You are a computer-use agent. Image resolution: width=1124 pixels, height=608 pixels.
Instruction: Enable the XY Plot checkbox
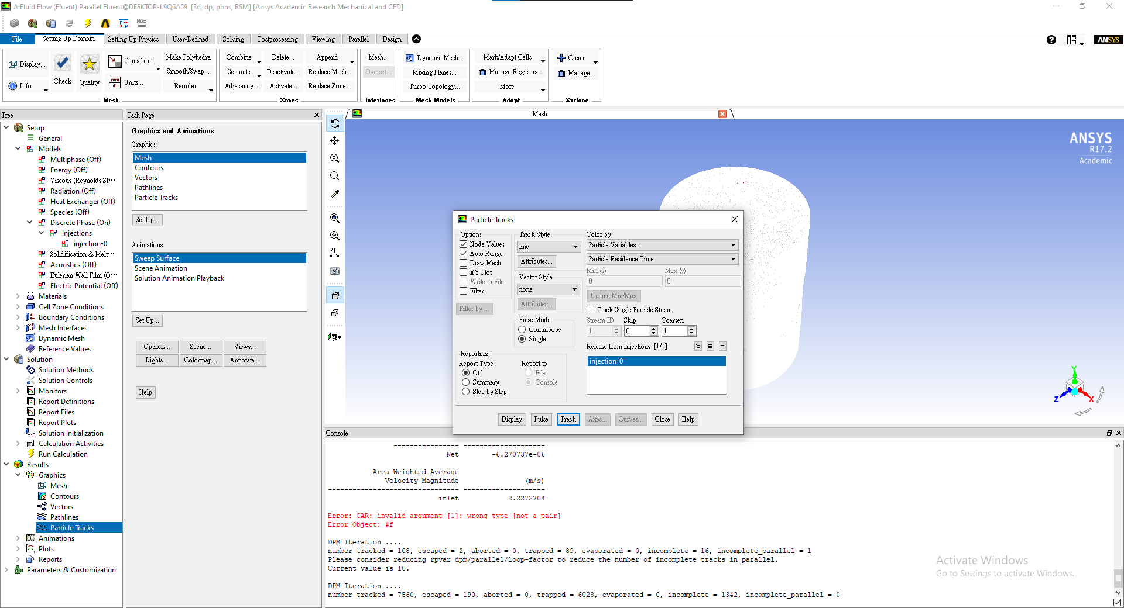point(464,272)
